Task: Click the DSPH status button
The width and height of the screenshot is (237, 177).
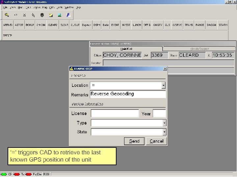Action: 97,25
